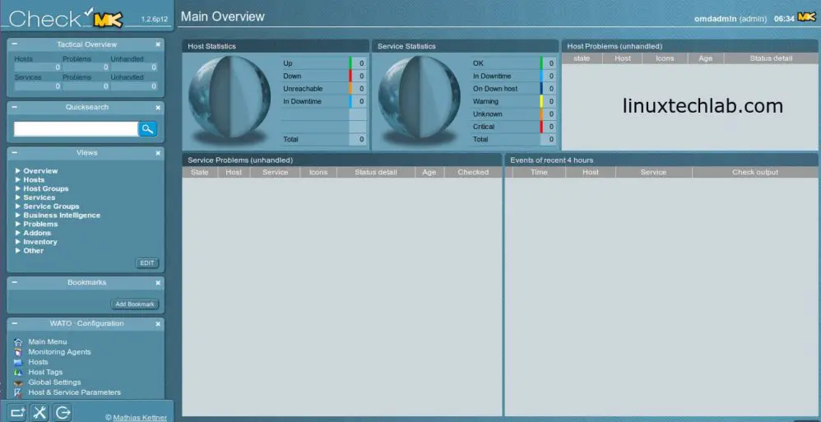The width and height of the screenshot is (821, 422).
Task: Collapse the WATO Configuration snapin
Action: click(x=15, y=323)
